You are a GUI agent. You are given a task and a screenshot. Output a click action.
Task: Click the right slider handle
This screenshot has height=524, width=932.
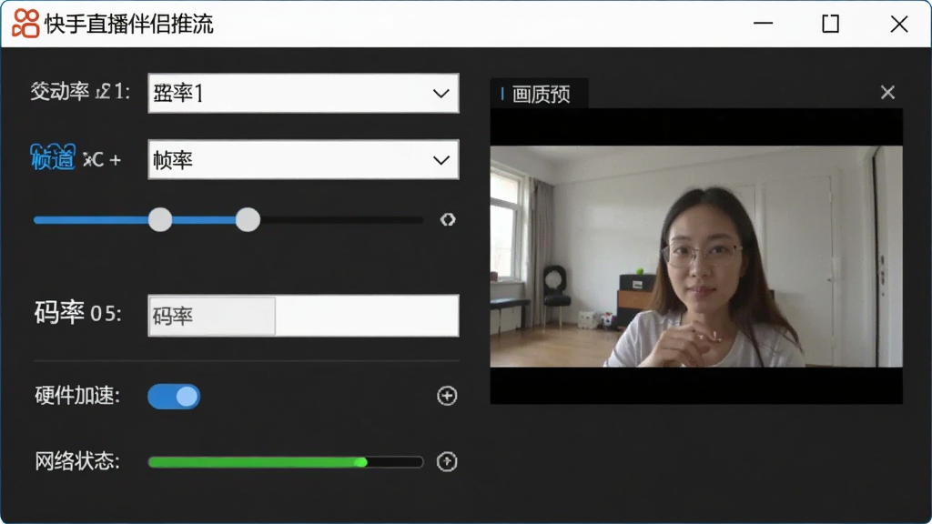[x=248, y=220]
